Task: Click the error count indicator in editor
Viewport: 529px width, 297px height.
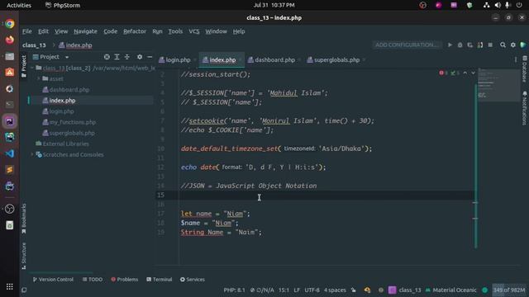Action: pos(443,73)
